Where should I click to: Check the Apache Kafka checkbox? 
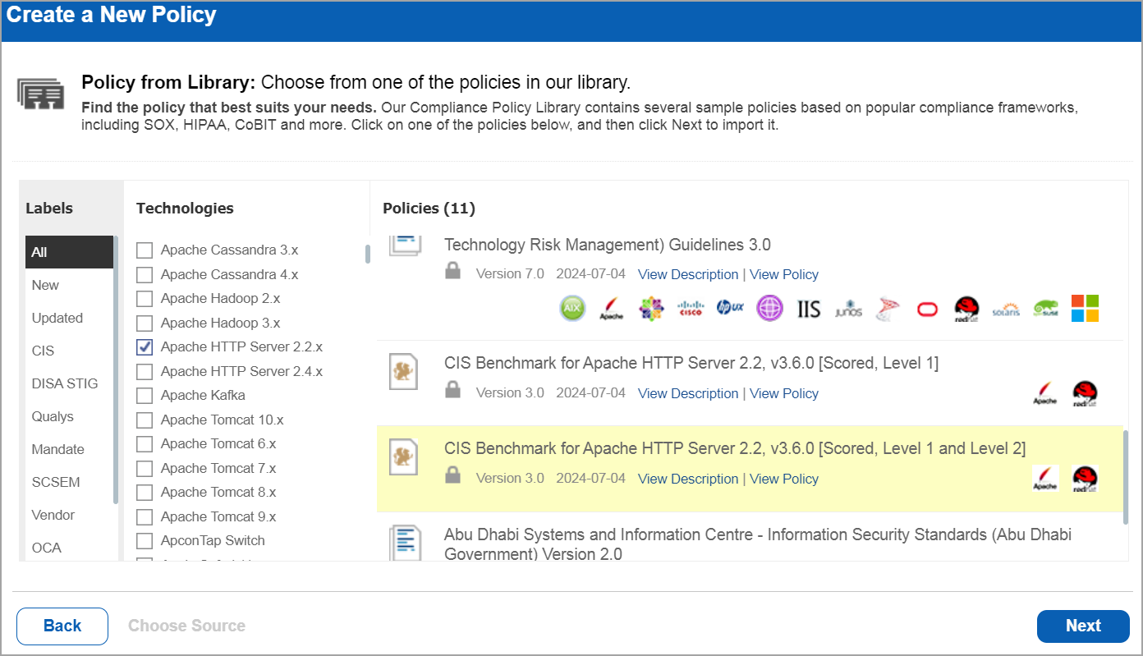[x=145, y=396]
